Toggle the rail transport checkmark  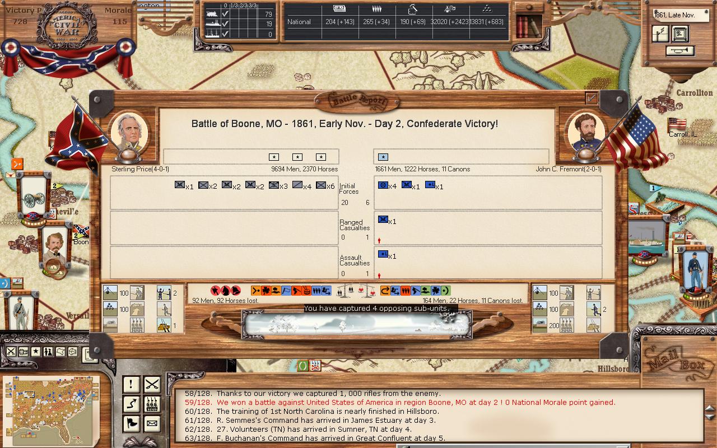pyautogui.click(x=225, y=14)
